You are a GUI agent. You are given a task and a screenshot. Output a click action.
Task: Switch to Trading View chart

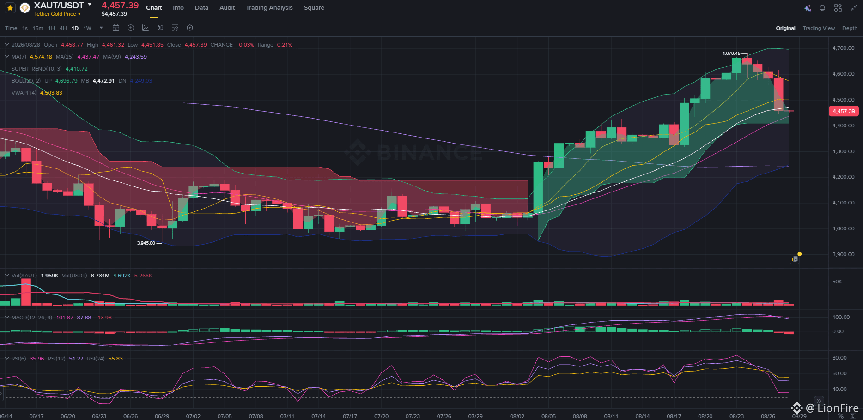[x=819, y=28]
